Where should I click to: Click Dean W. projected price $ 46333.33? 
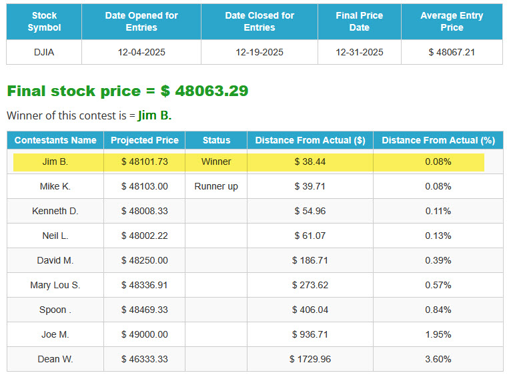point(145,359)
